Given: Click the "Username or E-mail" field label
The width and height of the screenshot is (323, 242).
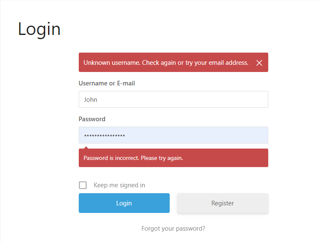Looking at the screenshot, I should [107, 83].
